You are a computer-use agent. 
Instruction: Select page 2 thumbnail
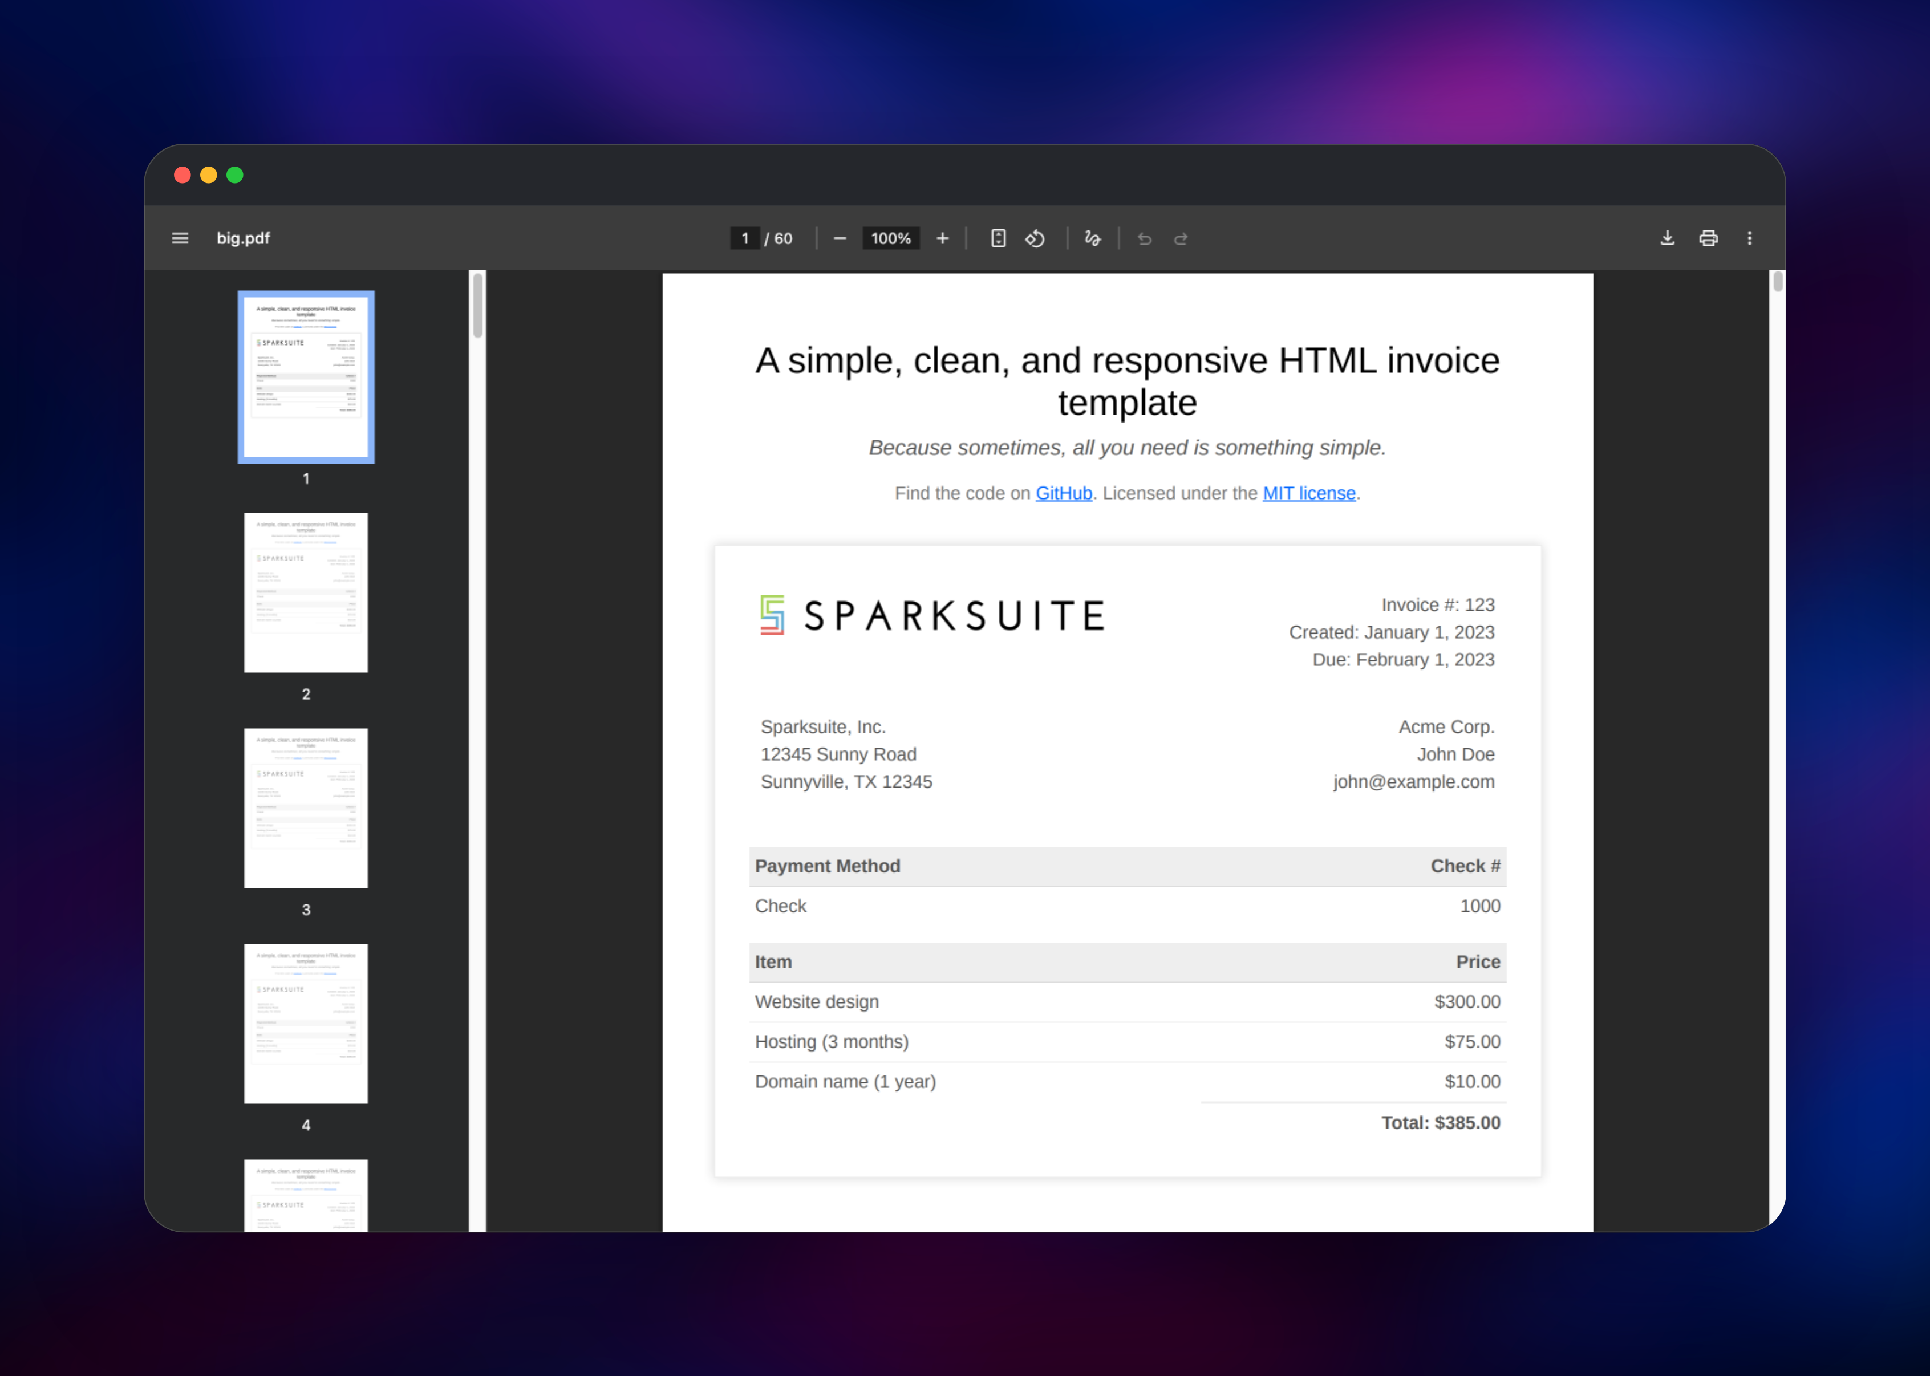[x=306, y=592]
